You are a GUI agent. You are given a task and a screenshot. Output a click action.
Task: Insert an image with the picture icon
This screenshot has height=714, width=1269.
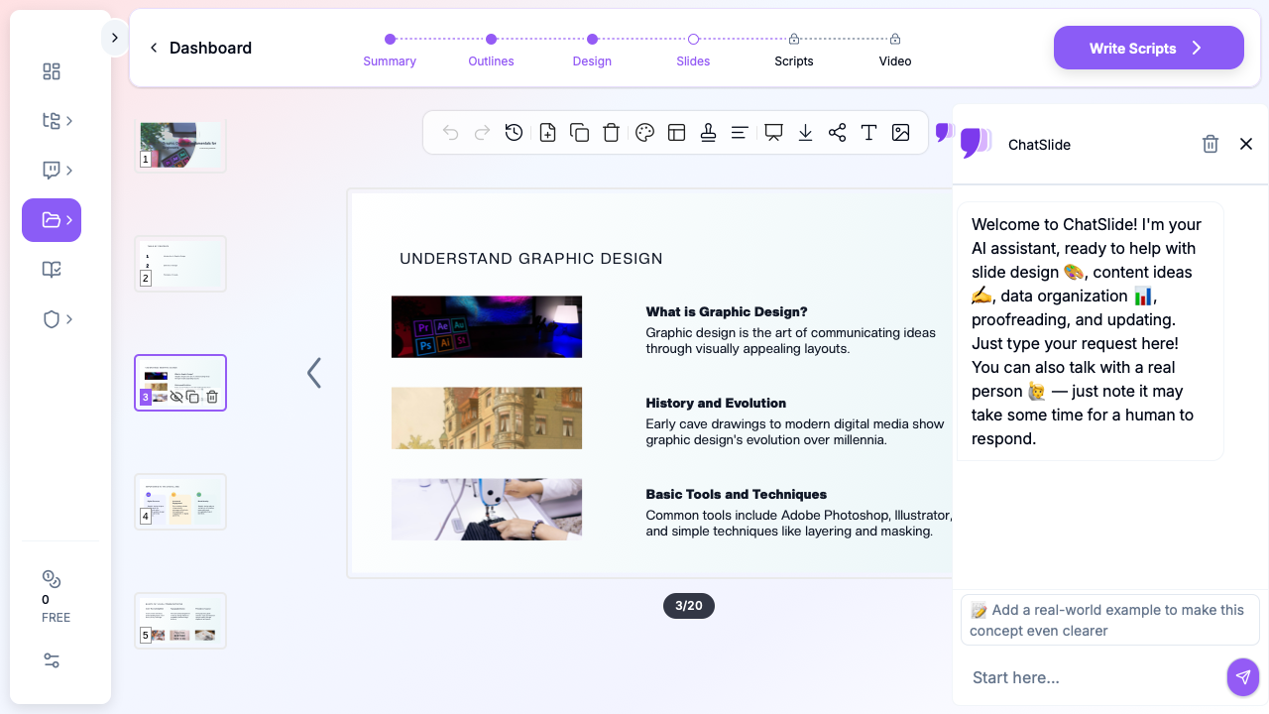pyautogui.click(x=900, y=133)
